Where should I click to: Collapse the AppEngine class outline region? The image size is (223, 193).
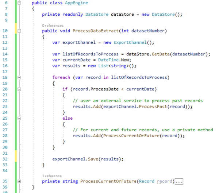coord(19,3)
